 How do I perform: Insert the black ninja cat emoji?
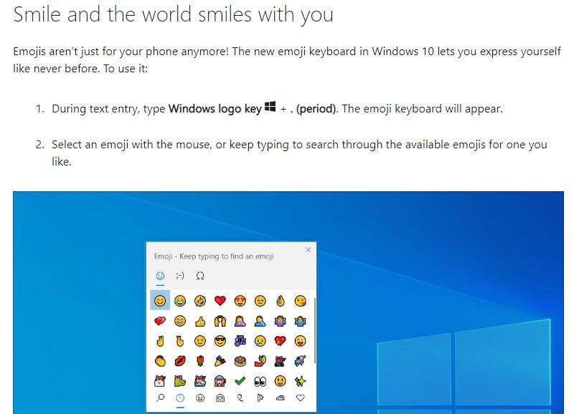(280, 361)
